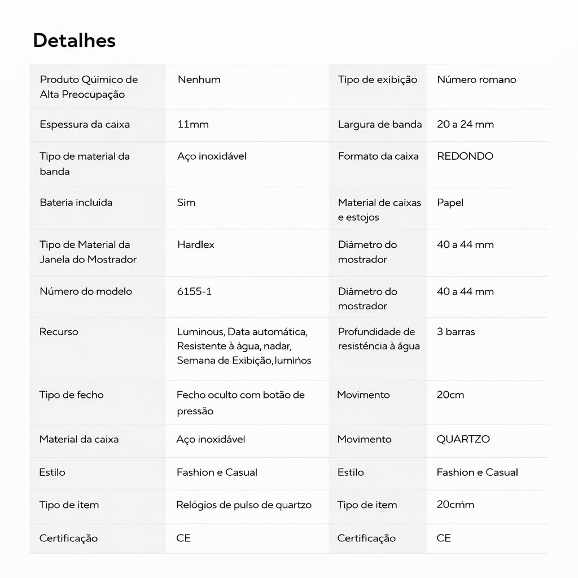The image size is (578, 578).
Task: Click the Relógios de pulso de quartzo value
Action: pyautogui.click(x=244, y=505)
